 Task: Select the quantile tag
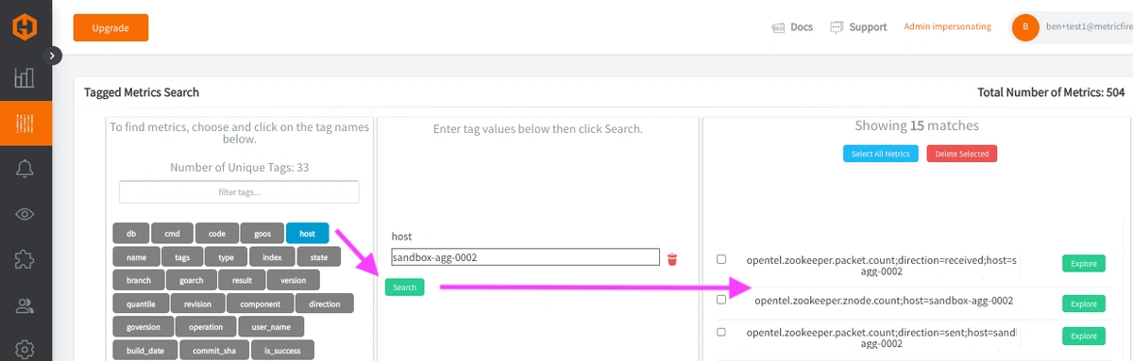141,304
